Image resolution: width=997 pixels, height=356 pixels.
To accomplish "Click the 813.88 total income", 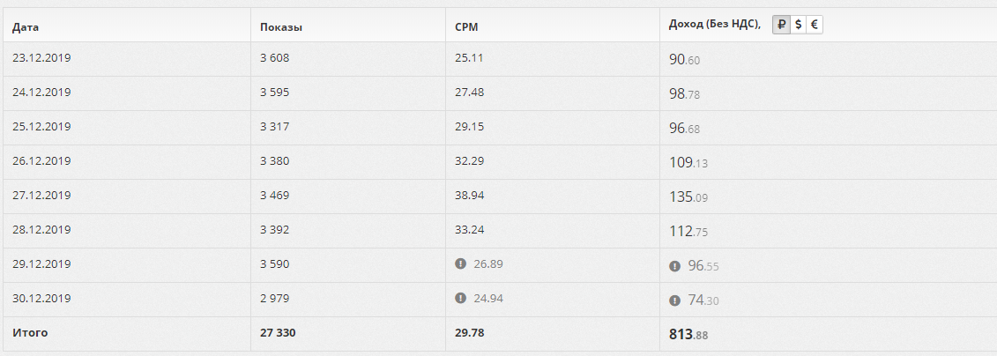I will (688, 334).
